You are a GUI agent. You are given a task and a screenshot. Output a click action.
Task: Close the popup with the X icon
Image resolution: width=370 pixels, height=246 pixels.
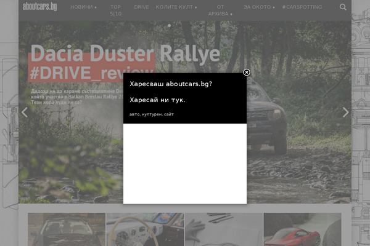[x=247, y=73]
